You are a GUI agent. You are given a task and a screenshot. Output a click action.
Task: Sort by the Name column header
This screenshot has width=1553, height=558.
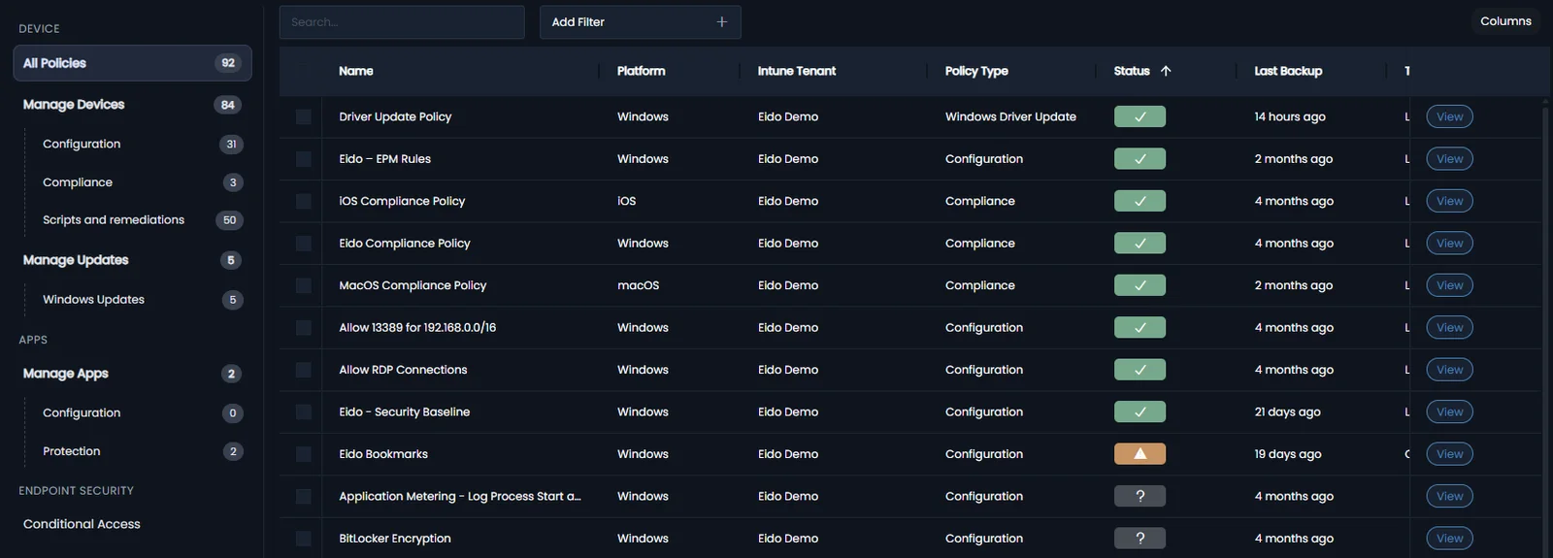click(x=356, y=71)
